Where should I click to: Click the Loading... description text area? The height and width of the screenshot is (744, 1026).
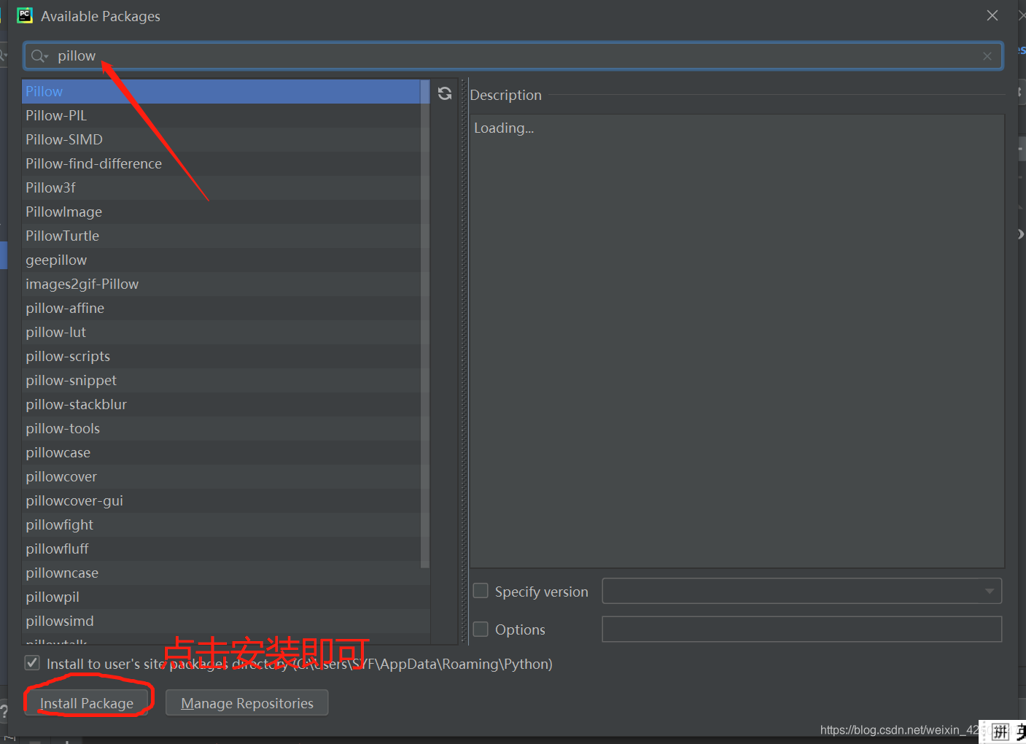click(x=737, y=341)
